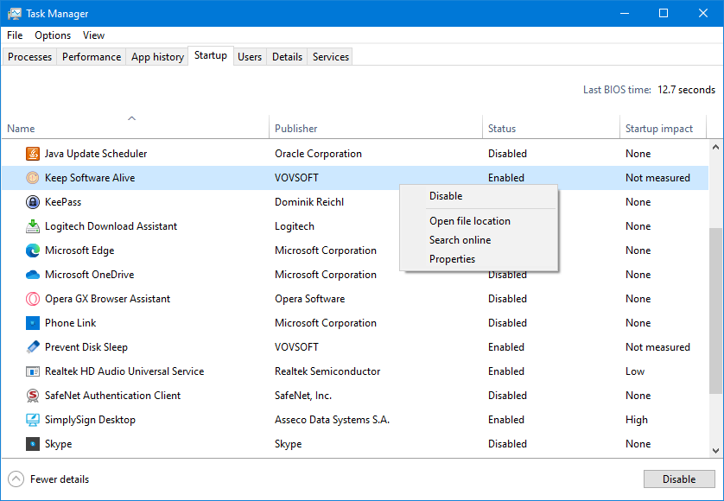This screenshot has height=501, width=724.
Task: Select the Microsoft OneDrive entry name
Action: click(89, 275)
